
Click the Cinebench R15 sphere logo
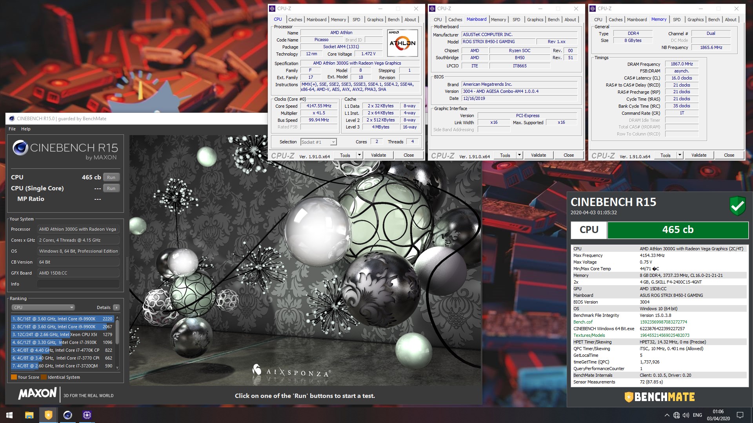coord(20,148)
